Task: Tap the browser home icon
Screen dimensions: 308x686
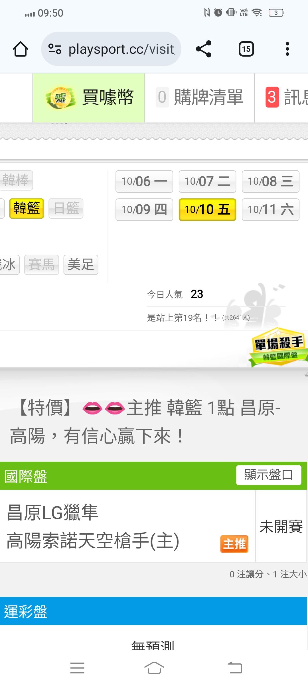Action: [x=21, y=49]
